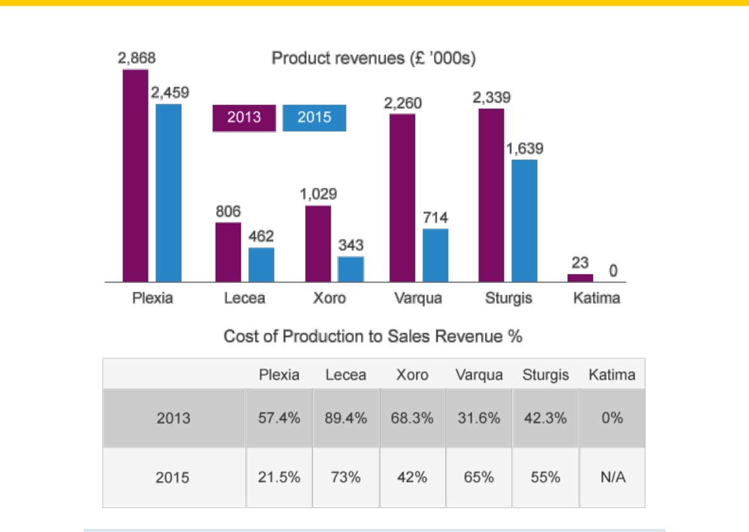Click the 343 bar value label
The width and height of the screenshot is (749, 532).
pyautogui.click(x=351, y=245)
